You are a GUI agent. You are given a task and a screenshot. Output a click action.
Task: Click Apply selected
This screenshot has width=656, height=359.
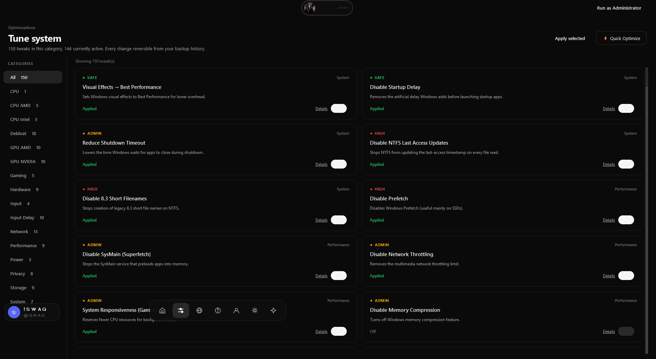coord(570,38)
